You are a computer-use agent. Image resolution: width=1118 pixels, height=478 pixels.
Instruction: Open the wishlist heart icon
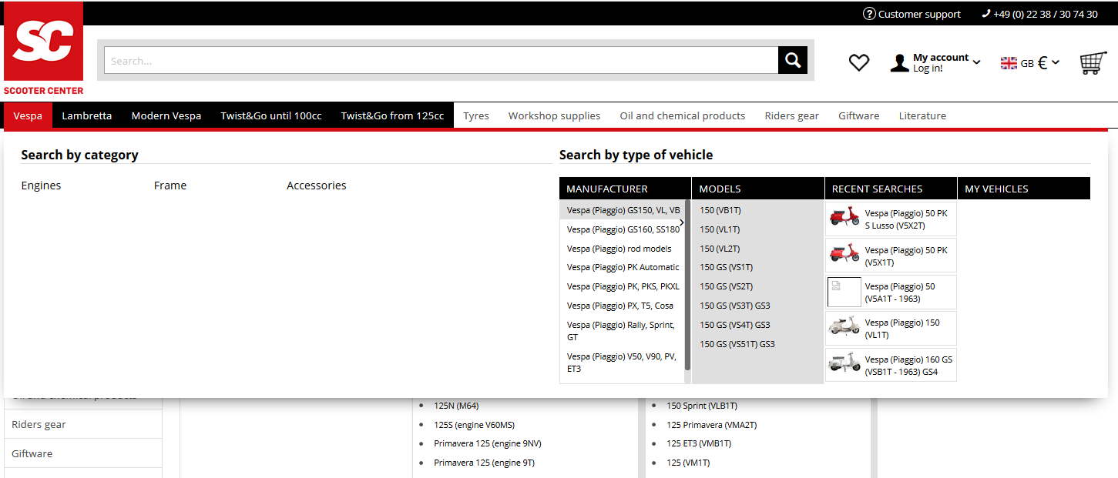point(859,63)
